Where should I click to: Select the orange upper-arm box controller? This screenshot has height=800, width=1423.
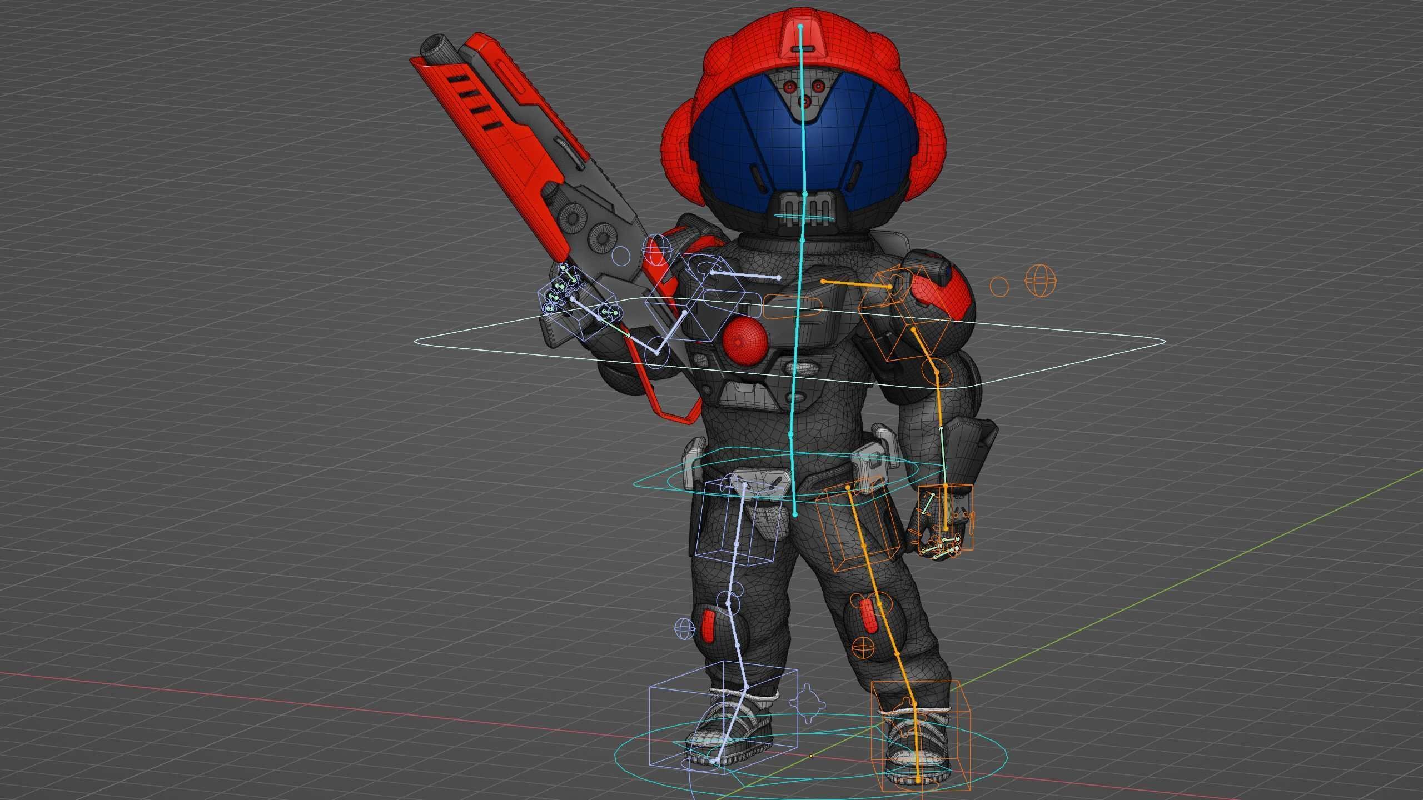[905, 314]
